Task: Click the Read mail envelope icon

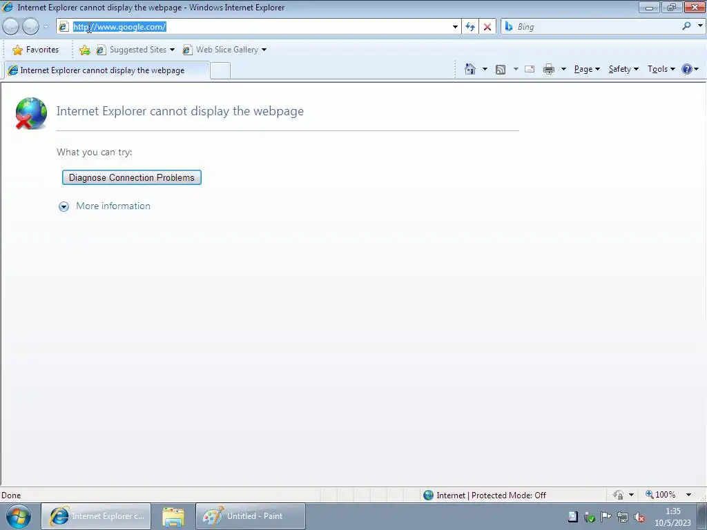Action: coord(530,69)
